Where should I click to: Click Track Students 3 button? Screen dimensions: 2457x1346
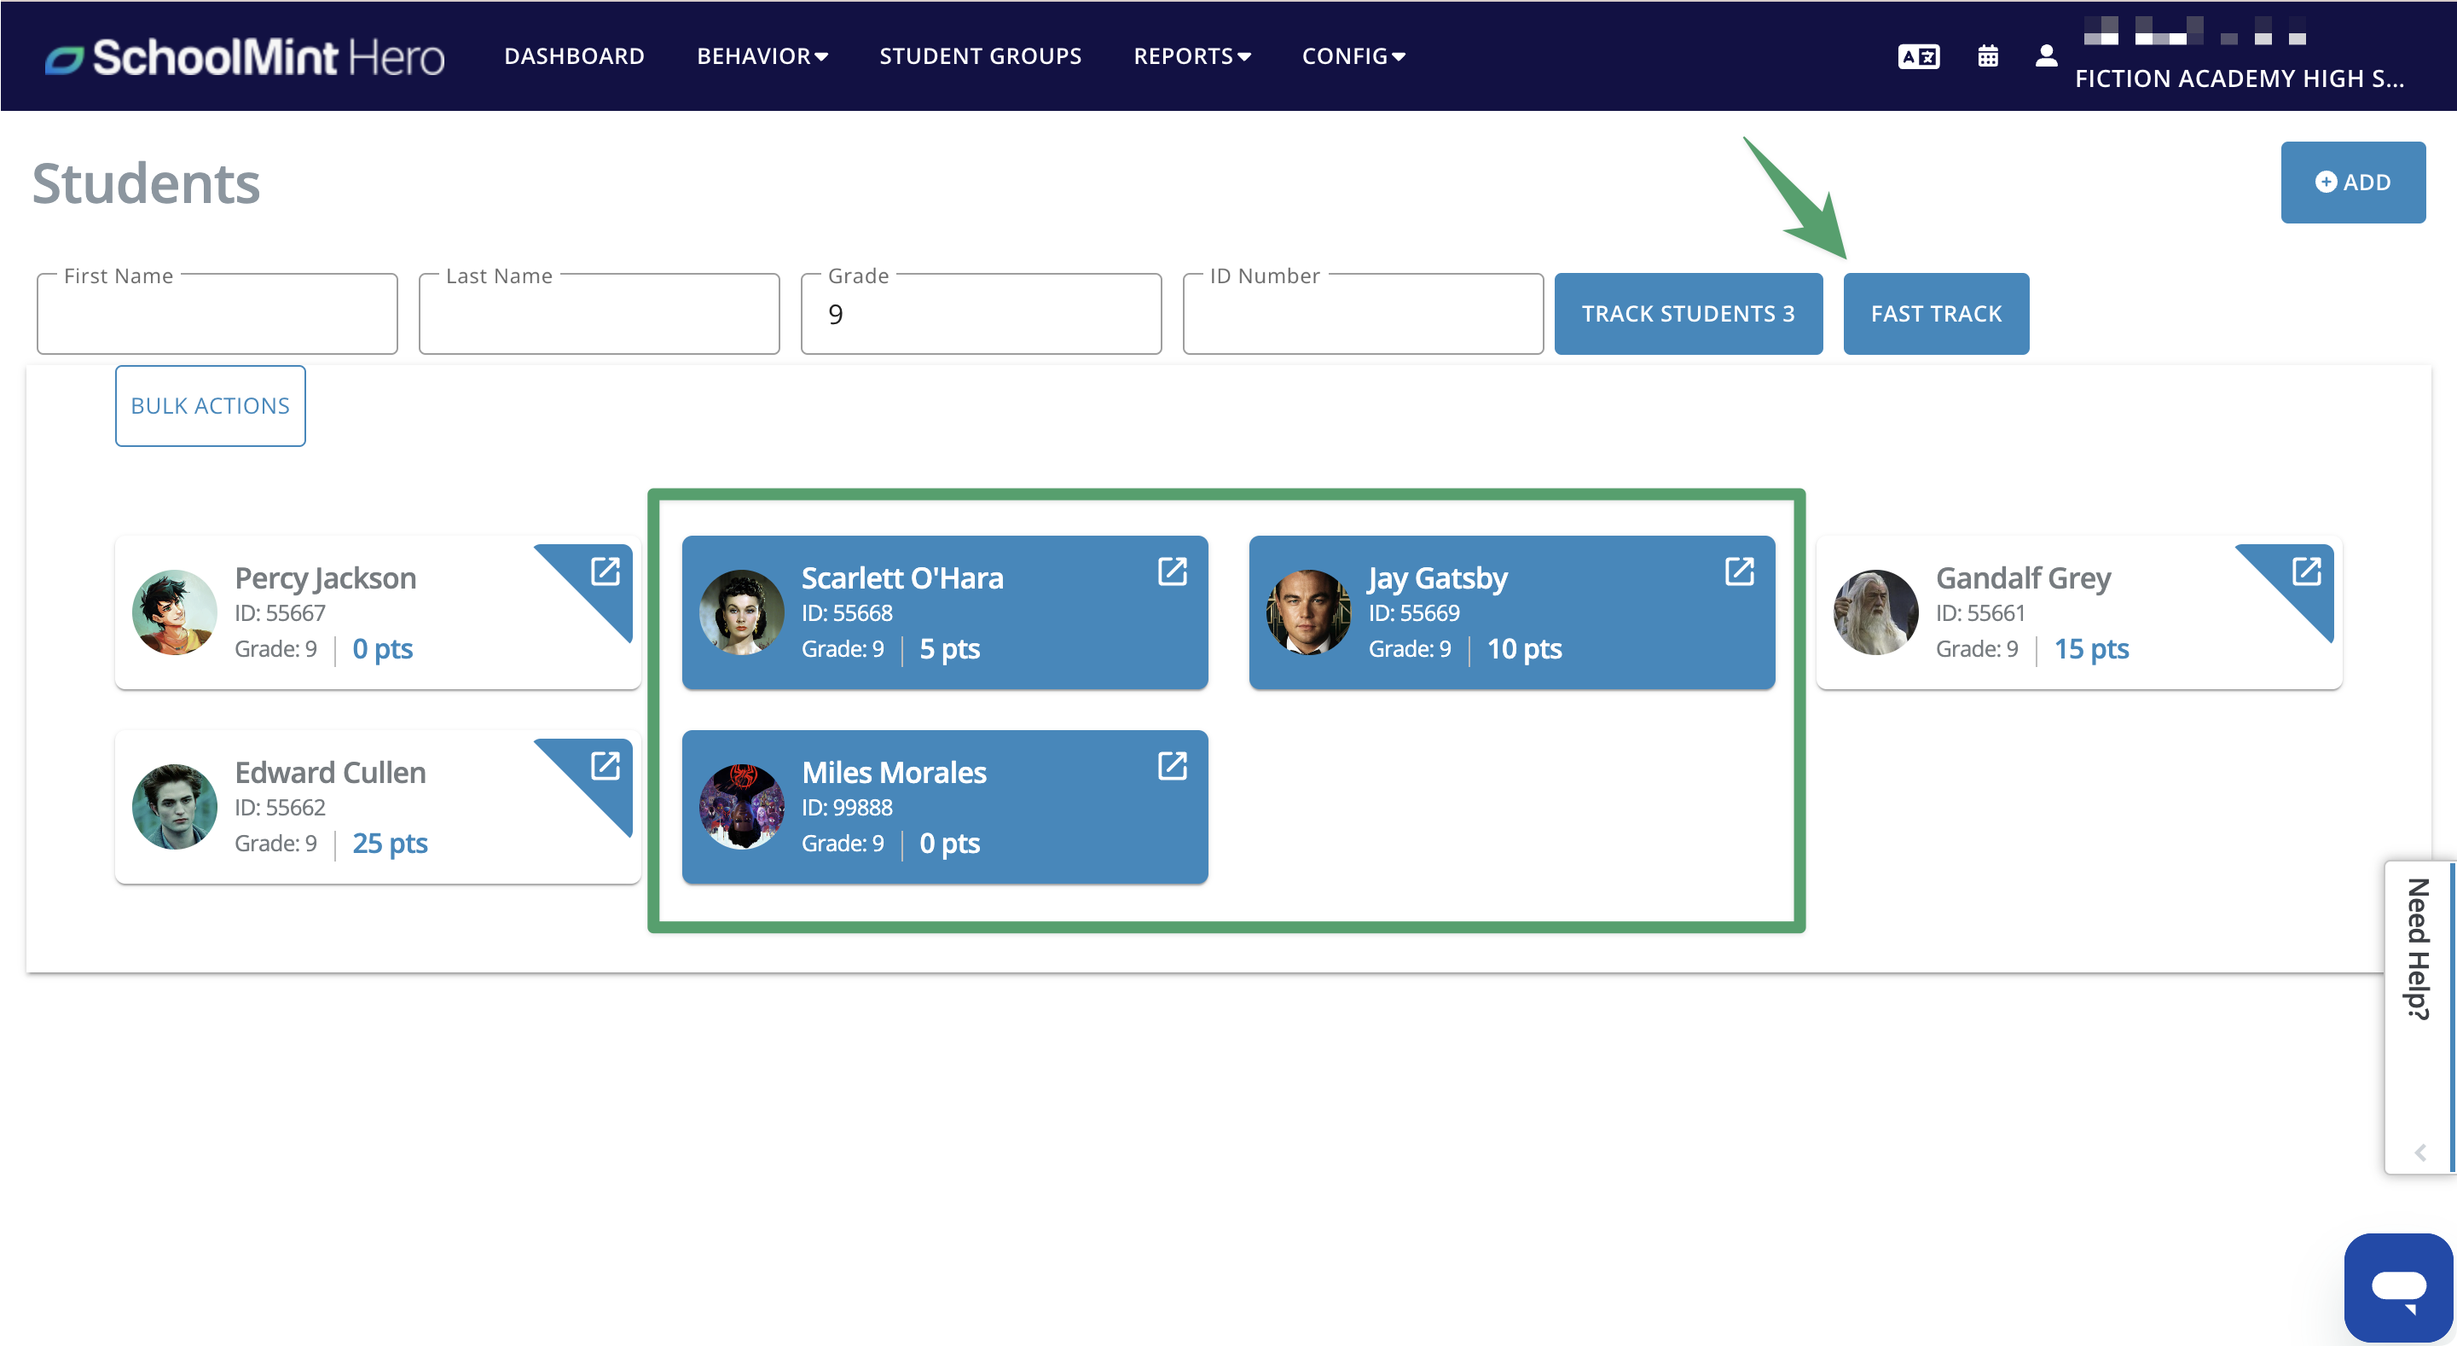(1689, 314)
